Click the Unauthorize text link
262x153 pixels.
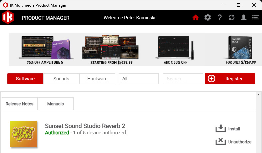pyautogui.click(x=240, y=142)
